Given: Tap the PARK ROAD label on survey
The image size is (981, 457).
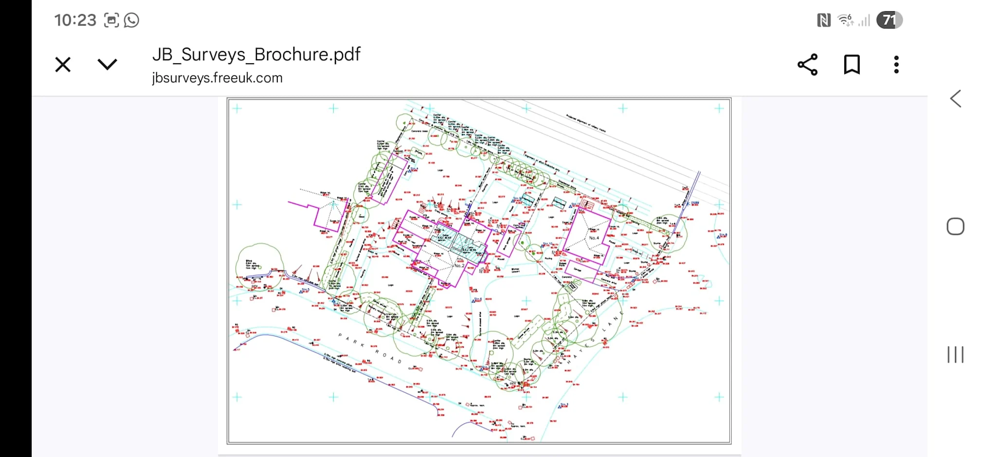Looking at the screenshot, I should 370,348.
